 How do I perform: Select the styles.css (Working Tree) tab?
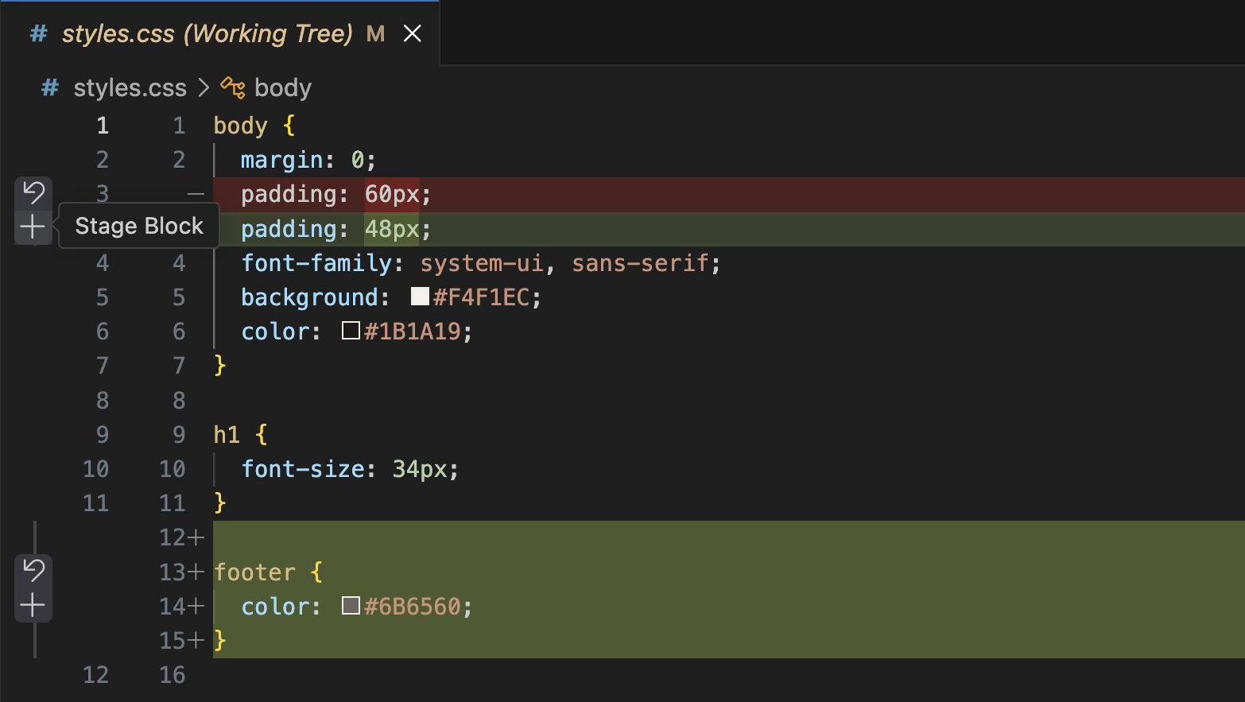pyautogui.click(x=219, y=33)
